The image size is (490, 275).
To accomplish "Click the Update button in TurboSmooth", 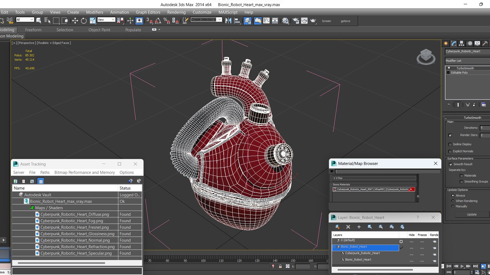I will pos(472,214).
